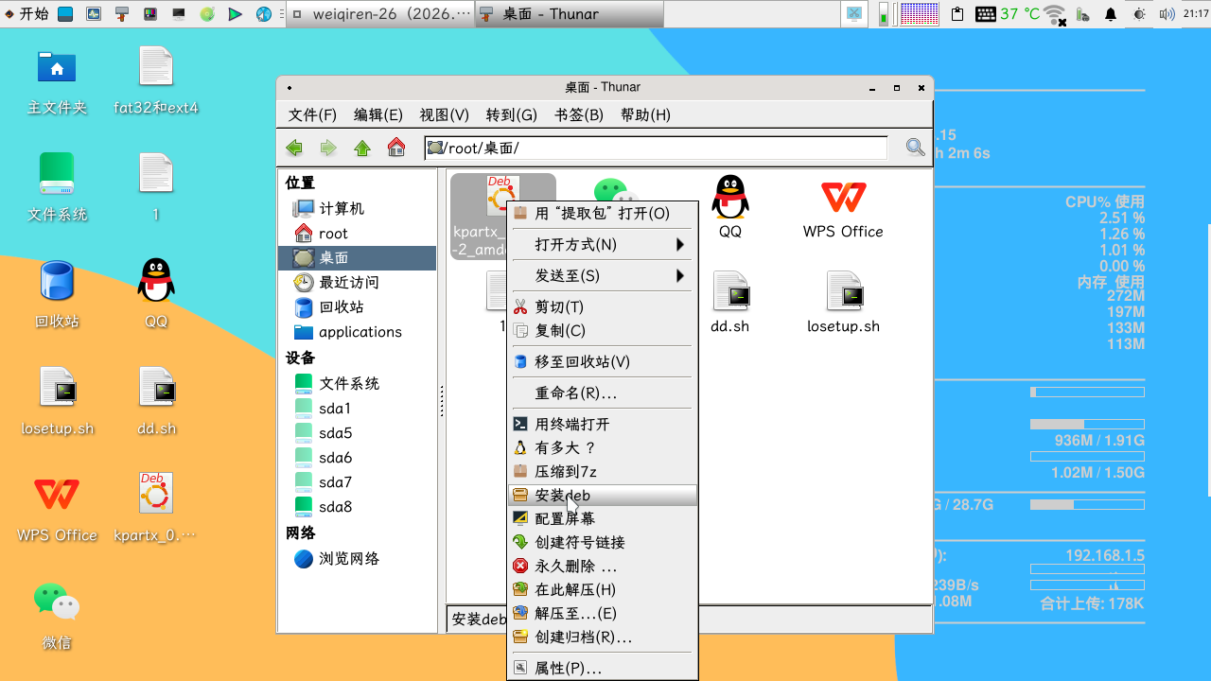The height and width of the screenshot is (681, 1211).
Task: Click '复制(C)' in the context menu
Action: (x=603, y=330)
